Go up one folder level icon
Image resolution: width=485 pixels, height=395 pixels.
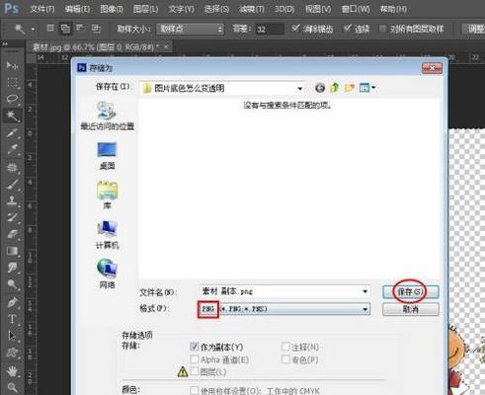click(335, 88)
